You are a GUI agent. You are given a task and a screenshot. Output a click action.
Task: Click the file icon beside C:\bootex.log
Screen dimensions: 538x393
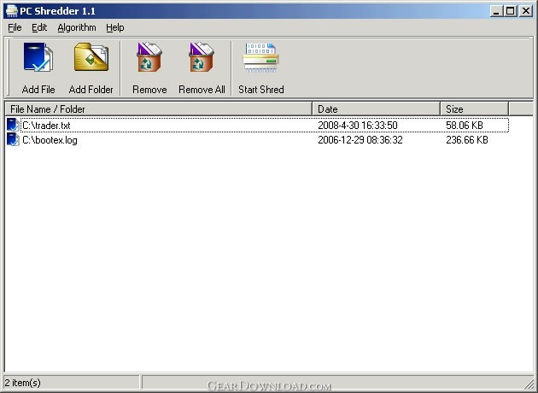click(13, 140)
